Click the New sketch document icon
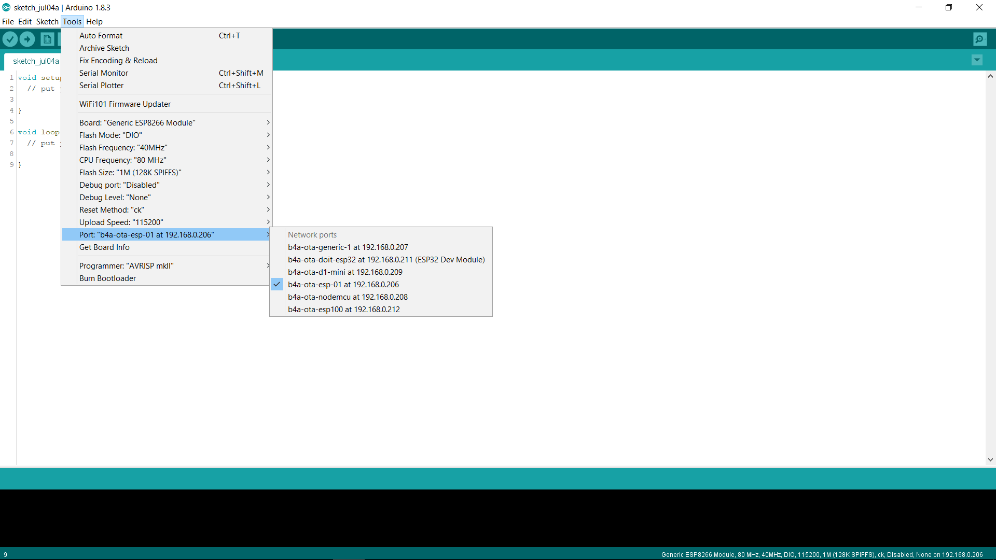996x560 pixels. [47, 39]
